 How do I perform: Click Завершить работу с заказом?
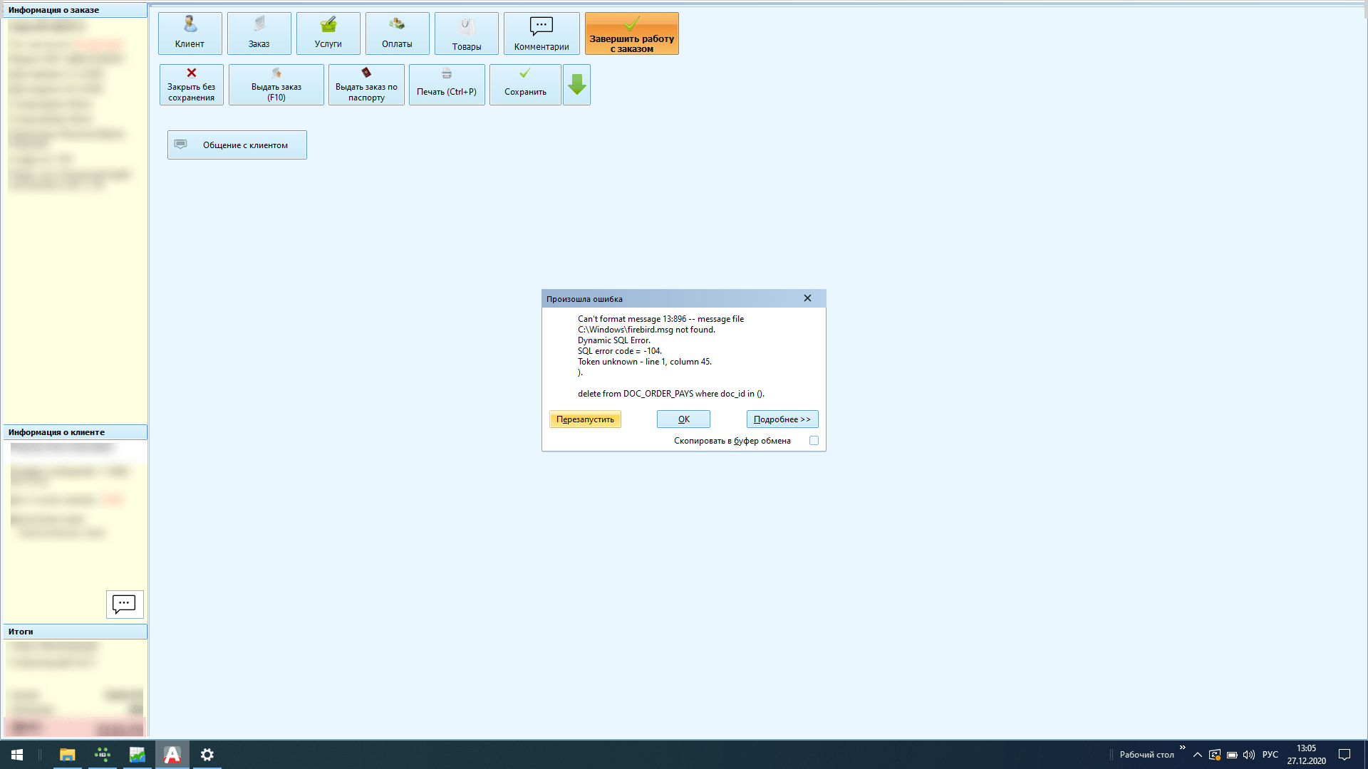[x=632, y=33]
